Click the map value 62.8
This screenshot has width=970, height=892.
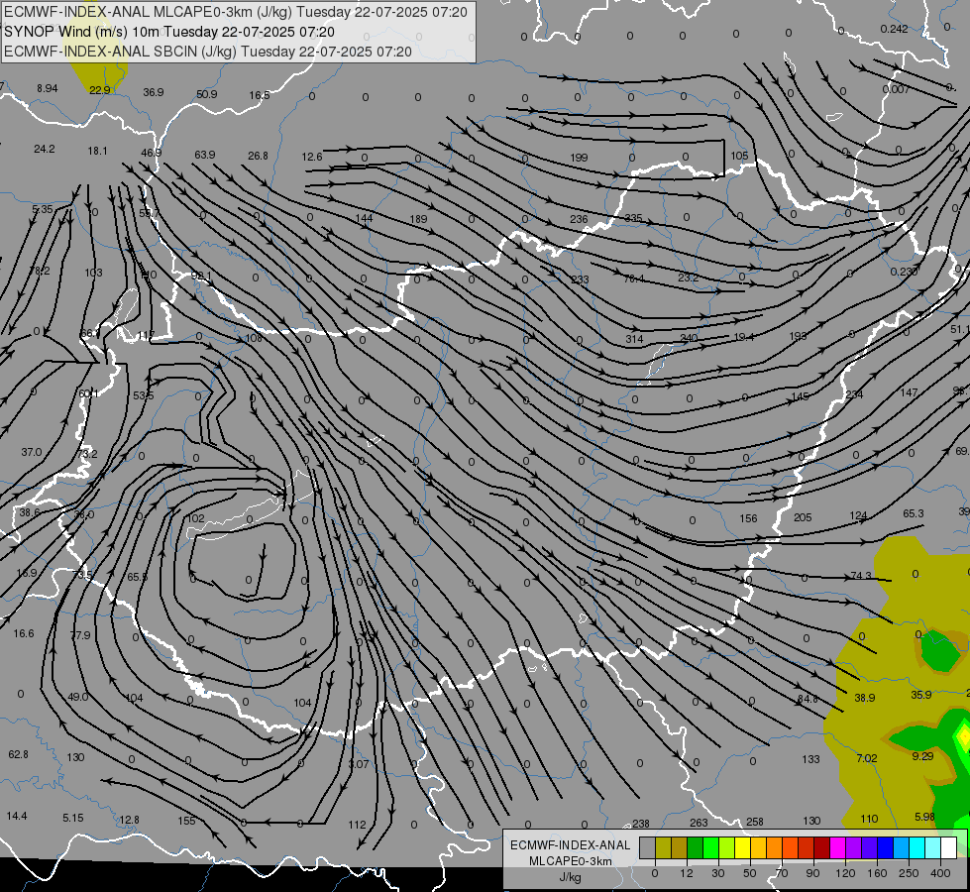(18, 754)
